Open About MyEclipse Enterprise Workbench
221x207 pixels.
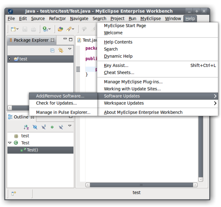pyautogui.click(x=158, y=112)
